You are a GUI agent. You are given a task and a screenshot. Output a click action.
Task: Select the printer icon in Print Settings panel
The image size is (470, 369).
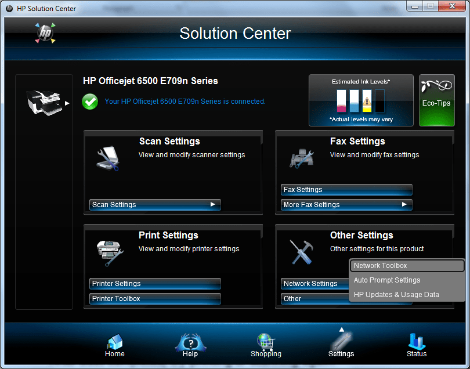[109, 254]
